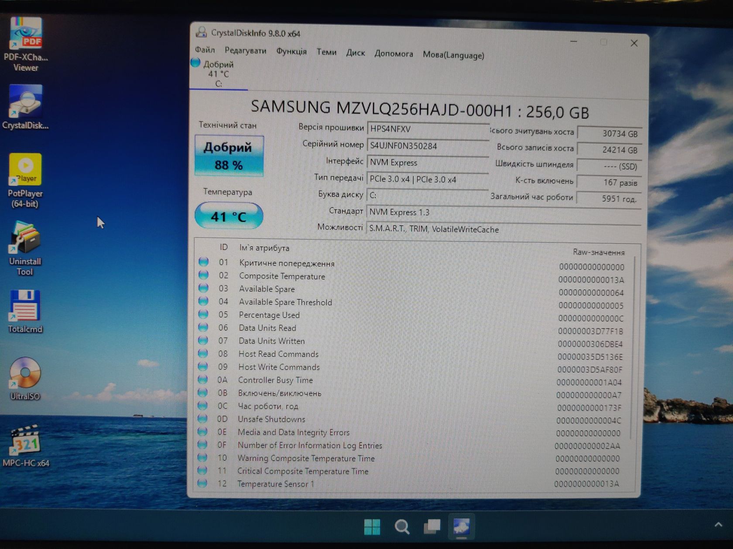
Task: Click the 167 разів power-on count value
Action: pos(609,182)
